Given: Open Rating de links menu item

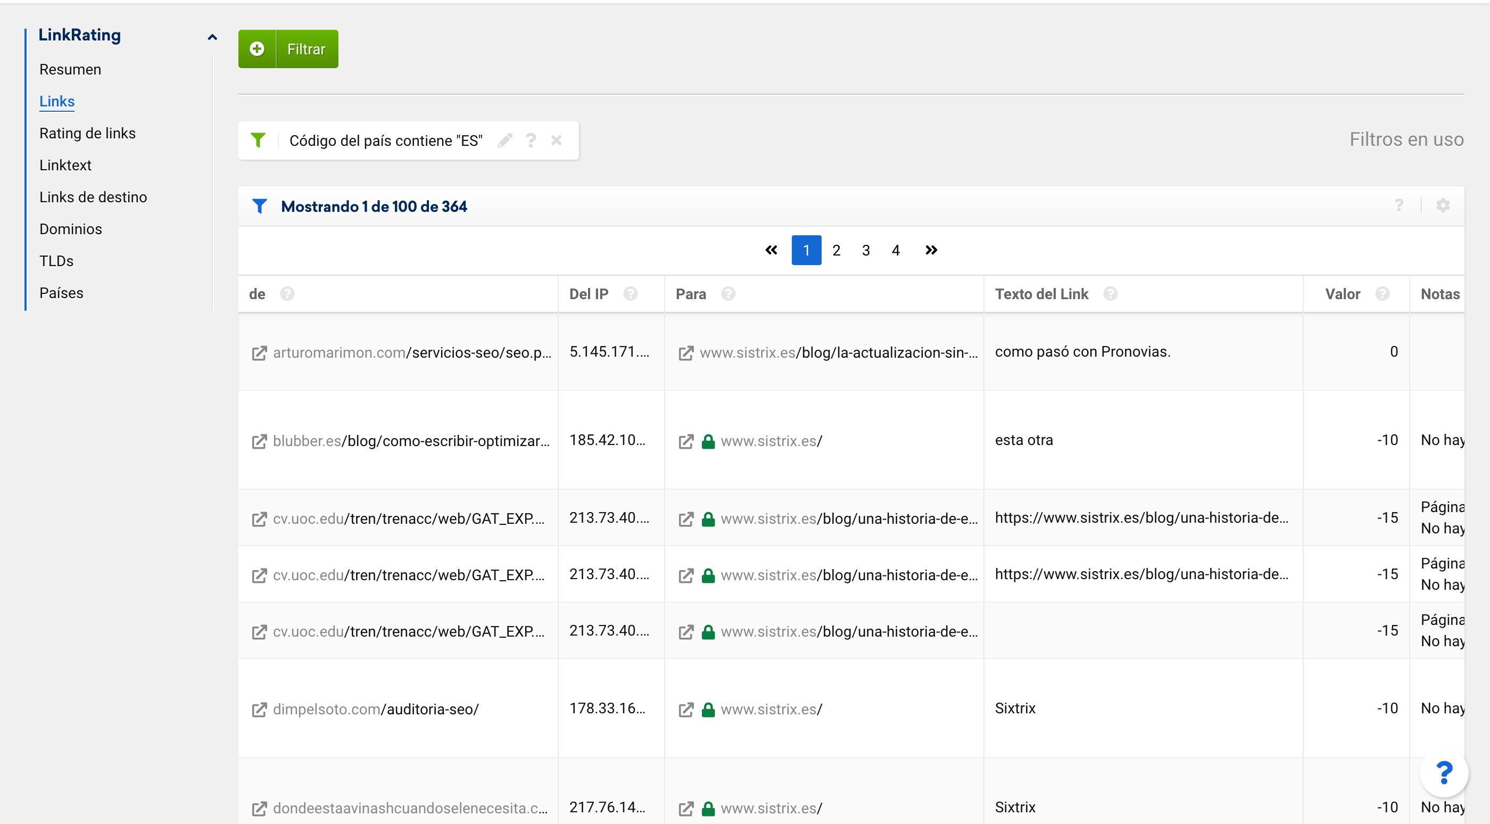Looking at the screenshot, I should (87, 133).
